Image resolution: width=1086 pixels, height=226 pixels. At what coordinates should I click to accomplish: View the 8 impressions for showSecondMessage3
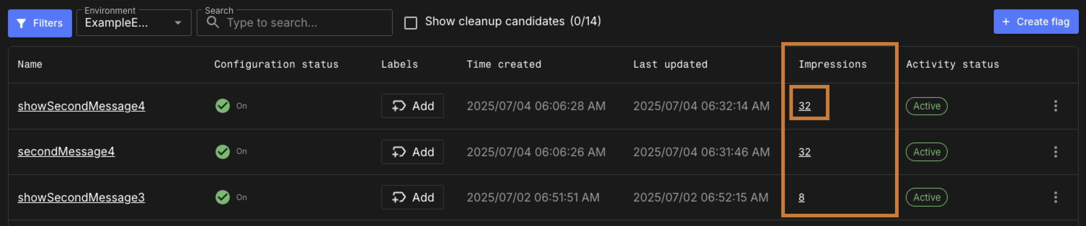point(801,197)
